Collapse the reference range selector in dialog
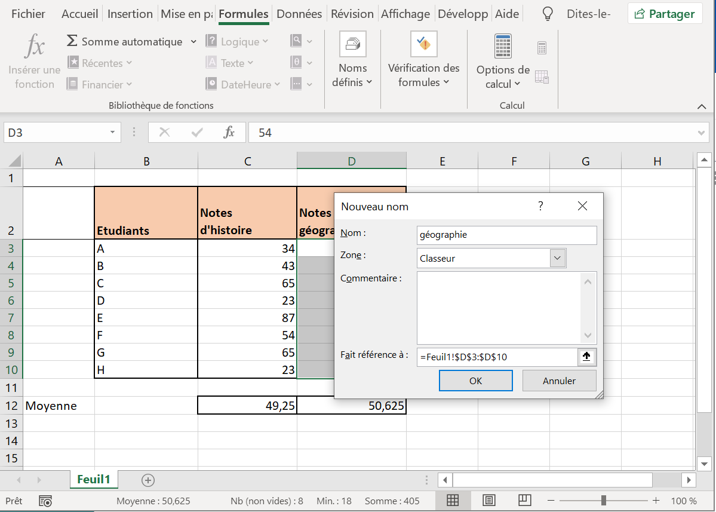716x512 pixels. [587, 357]
